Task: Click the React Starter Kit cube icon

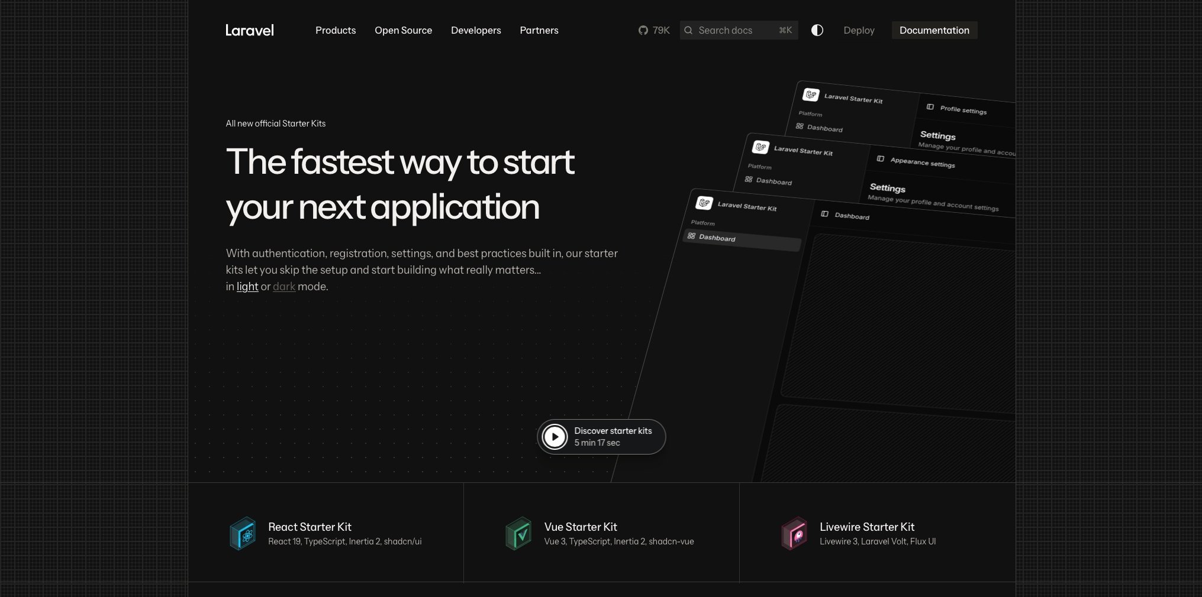Action: pos(243,533)
